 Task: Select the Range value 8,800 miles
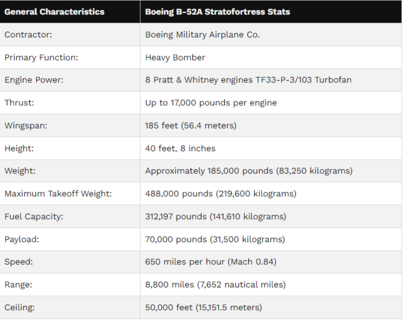(215, 285)
